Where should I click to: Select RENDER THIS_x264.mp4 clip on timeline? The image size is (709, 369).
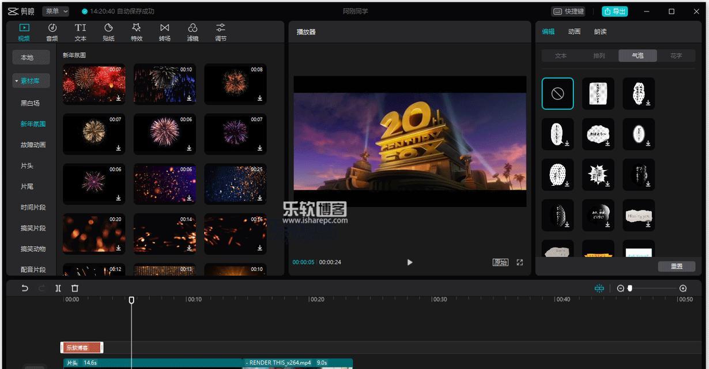[297, 363]
